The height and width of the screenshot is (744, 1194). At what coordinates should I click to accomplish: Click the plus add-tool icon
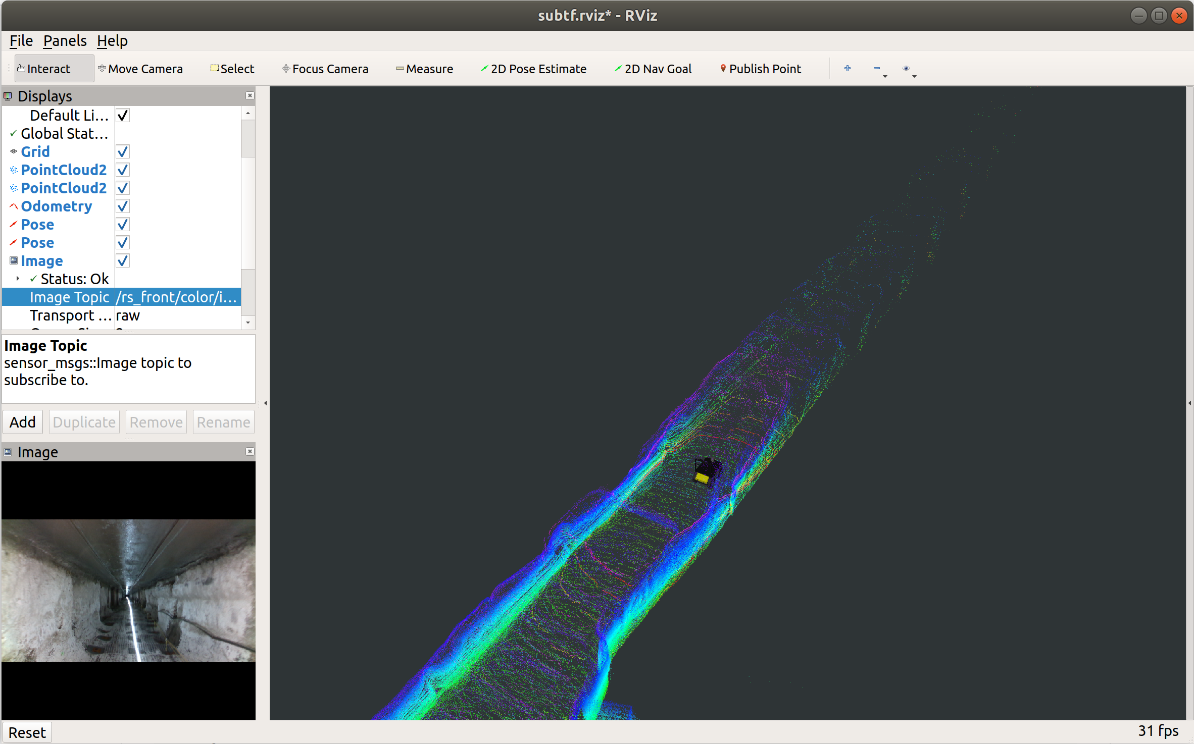click(x=848, y=68)
